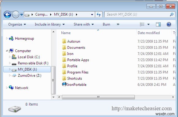The height and width of the screenshot is (117, 178).
Task: Click the greyed Forward arrow button
Action: pyautogui.click(x=16, y=14)
